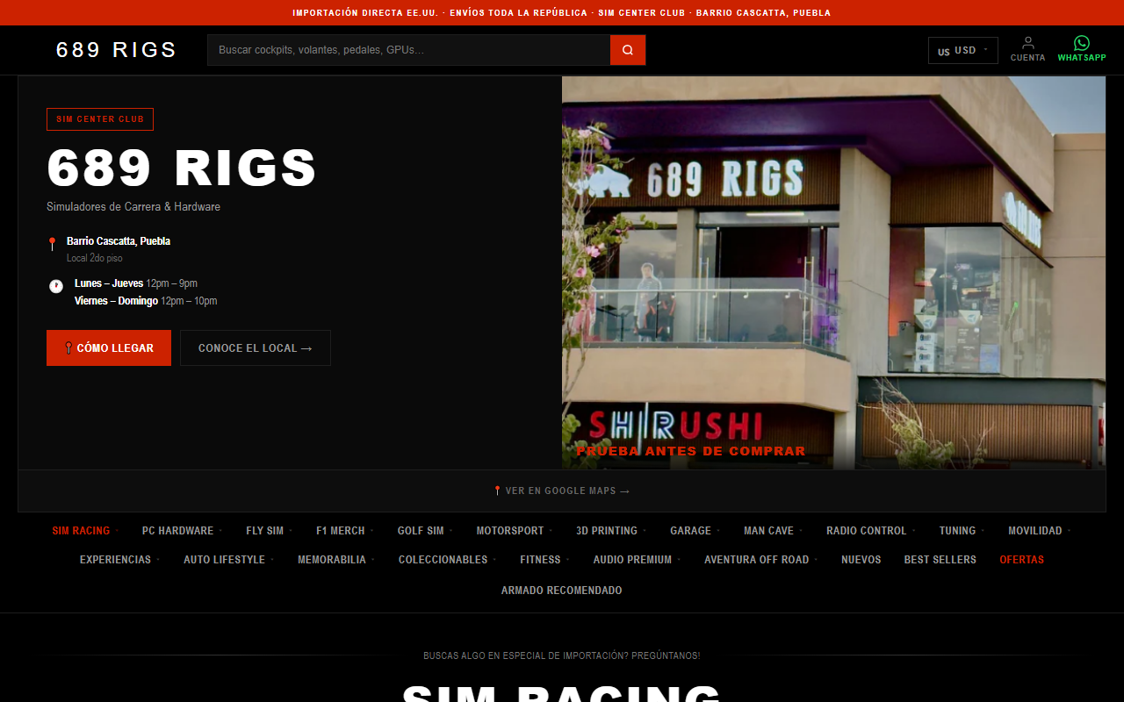Open Armado Recomendado link
Image resolution: width=1124 pixels, height=702 pixels.
click(562, 591)
